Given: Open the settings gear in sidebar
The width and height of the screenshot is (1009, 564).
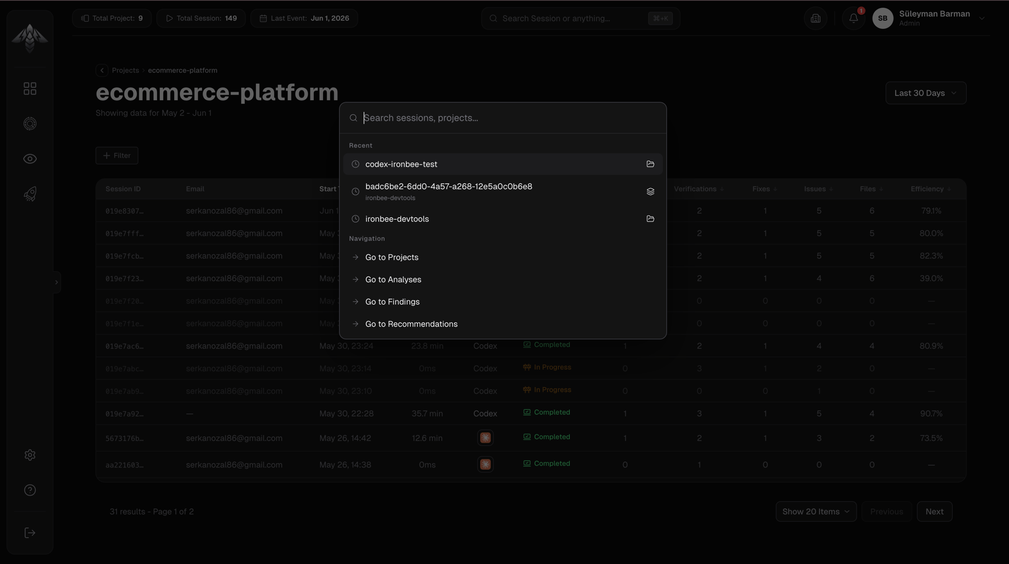Looking at the screenshot, I should point(30,455).
